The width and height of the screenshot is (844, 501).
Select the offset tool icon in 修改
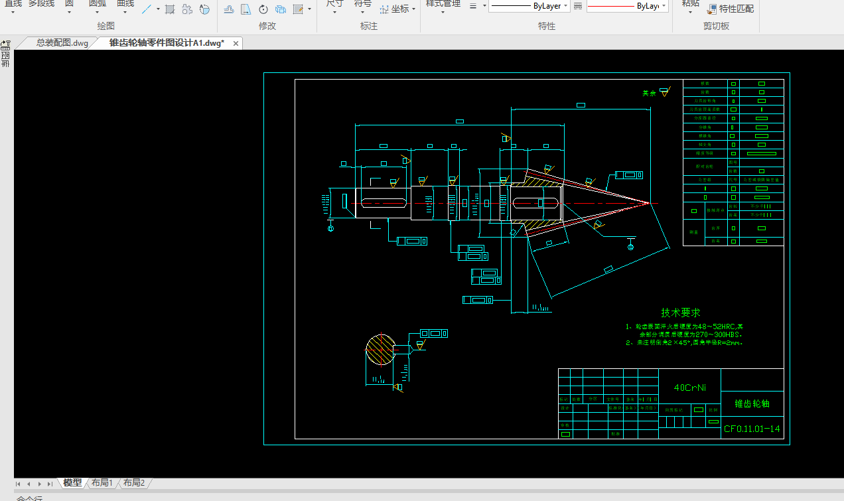pos(228,9)
